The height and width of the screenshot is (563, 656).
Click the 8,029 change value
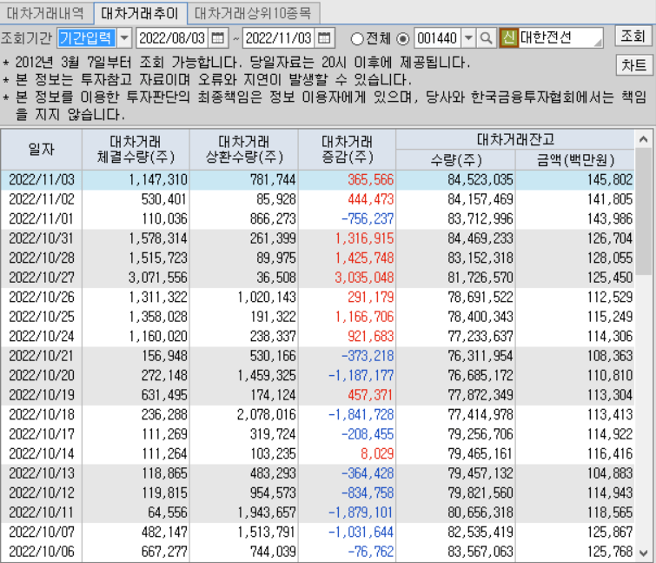[377, 453]
